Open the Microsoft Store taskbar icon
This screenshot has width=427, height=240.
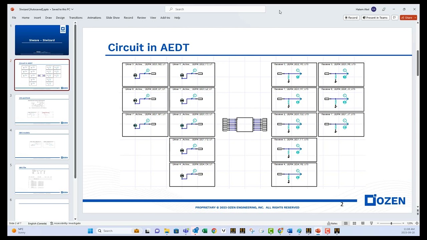point(176,231)
